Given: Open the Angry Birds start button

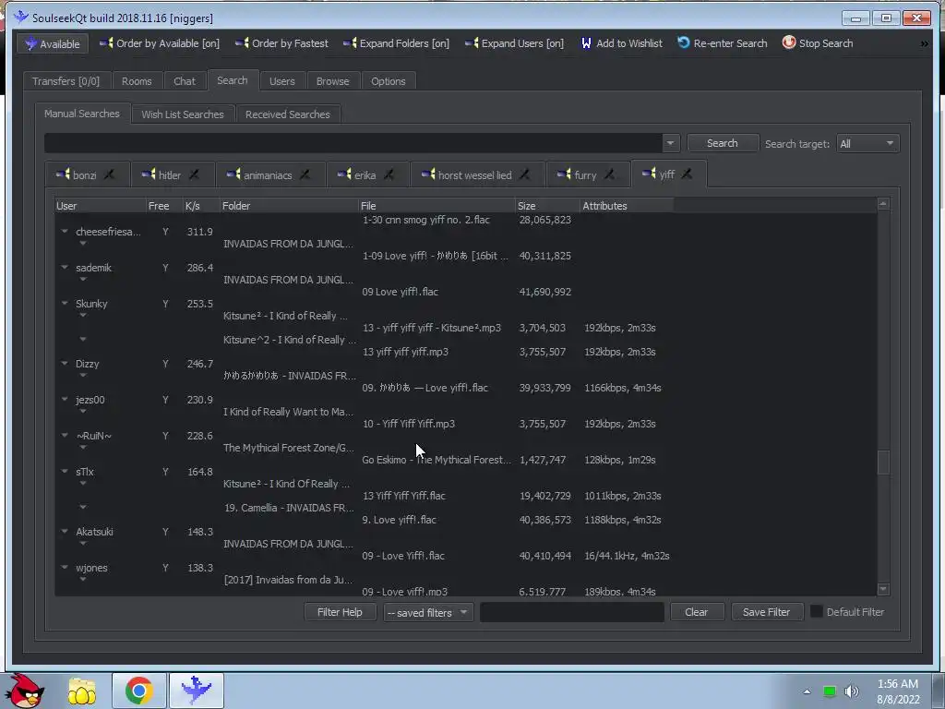Looking at the screenshot, I should click(24, 691).
